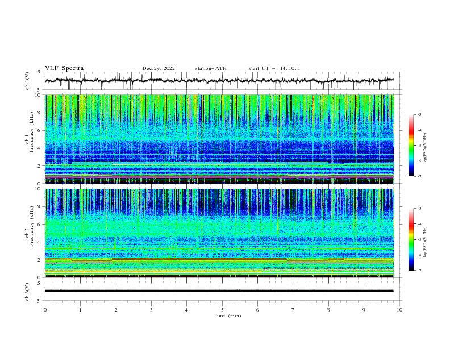
Task: Click inside the ch.1 spectrogram panel
Action: 219,139
